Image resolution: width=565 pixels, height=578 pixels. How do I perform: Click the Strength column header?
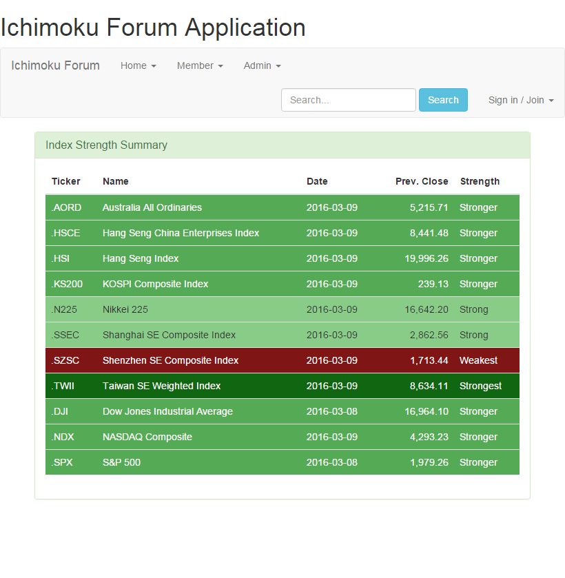480,181
